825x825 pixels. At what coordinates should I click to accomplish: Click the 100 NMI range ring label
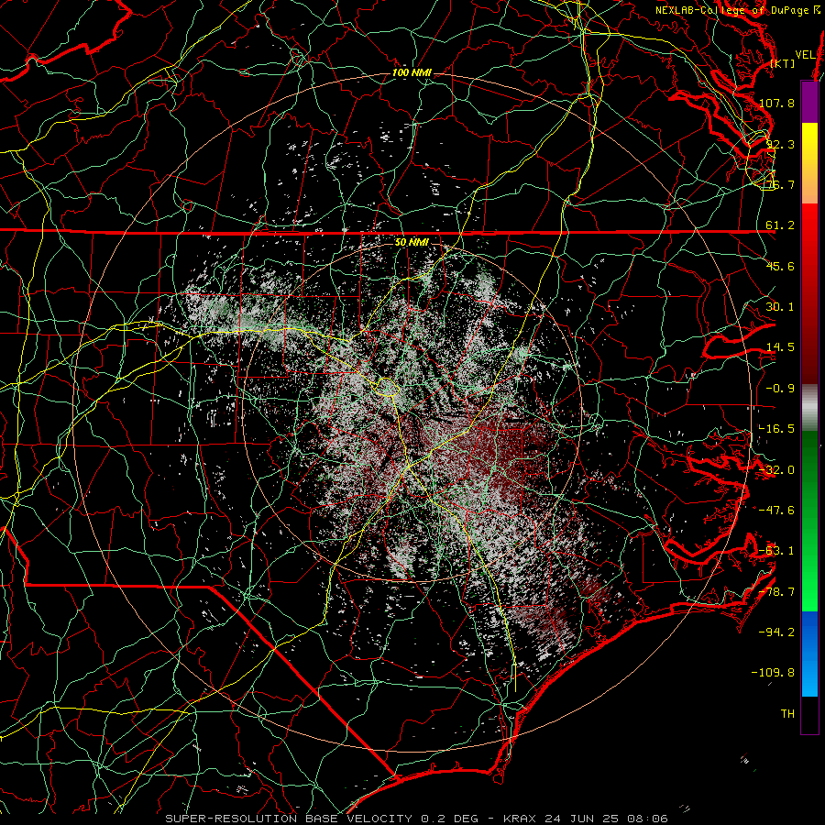(x=412, y=72)
